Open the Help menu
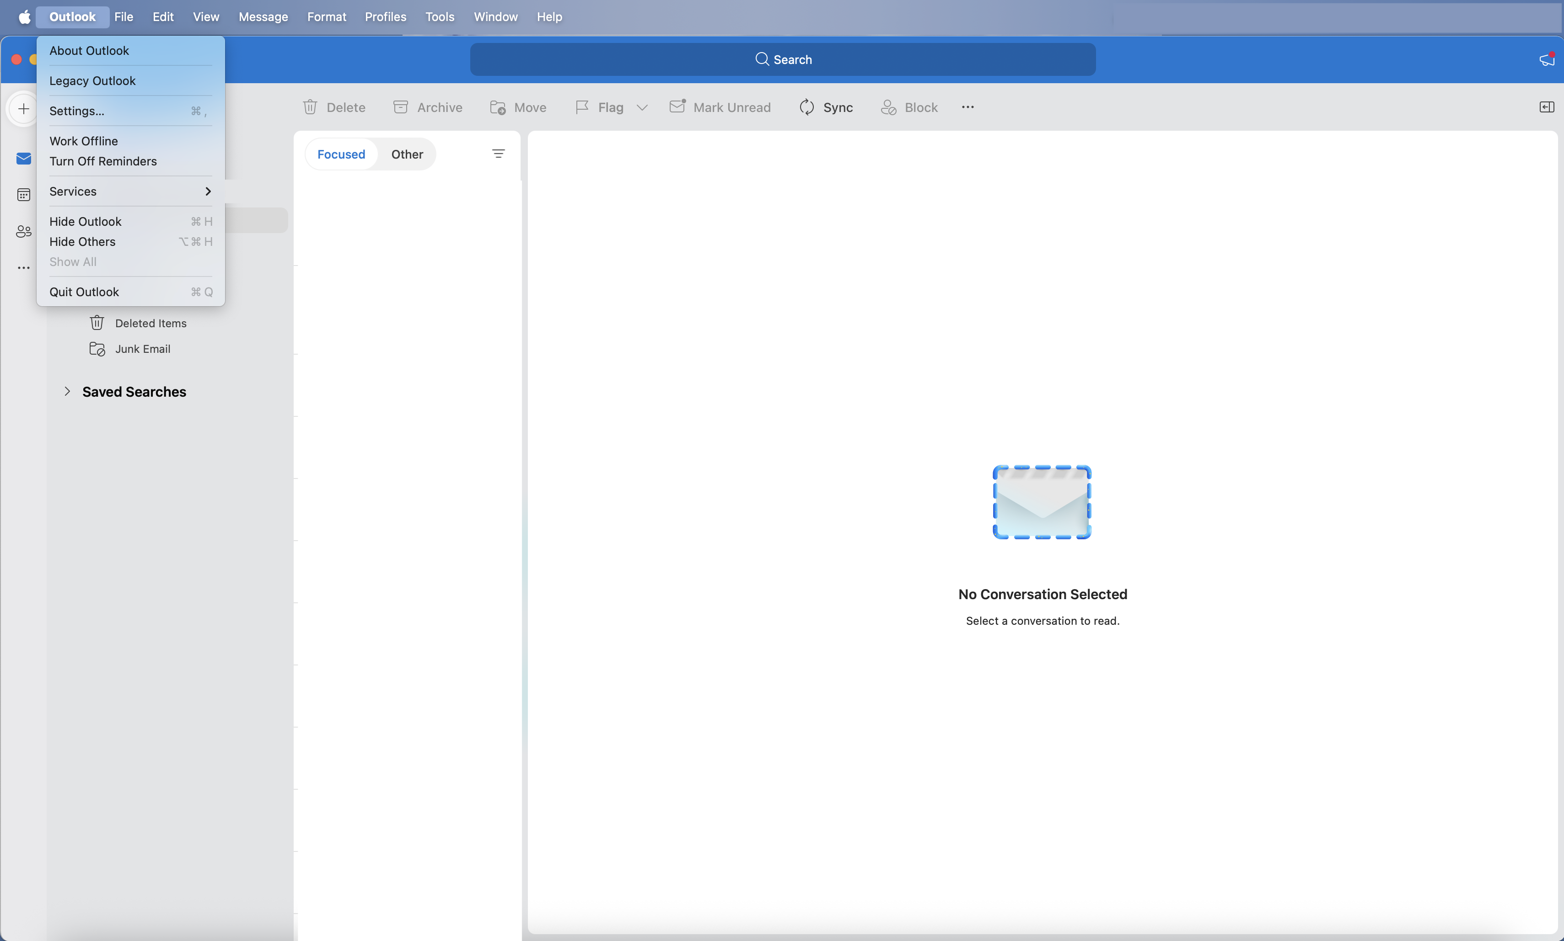Image resolution: width=1564 pixels, height=941 pixels. point(549,17)
